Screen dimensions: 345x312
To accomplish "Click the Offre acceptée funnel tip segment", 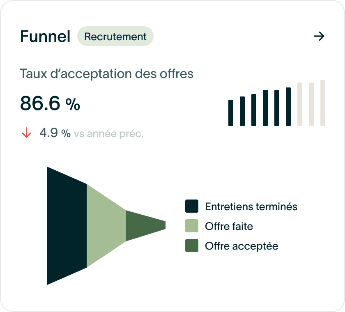I will pyautogui.click(x=146, y=226).
